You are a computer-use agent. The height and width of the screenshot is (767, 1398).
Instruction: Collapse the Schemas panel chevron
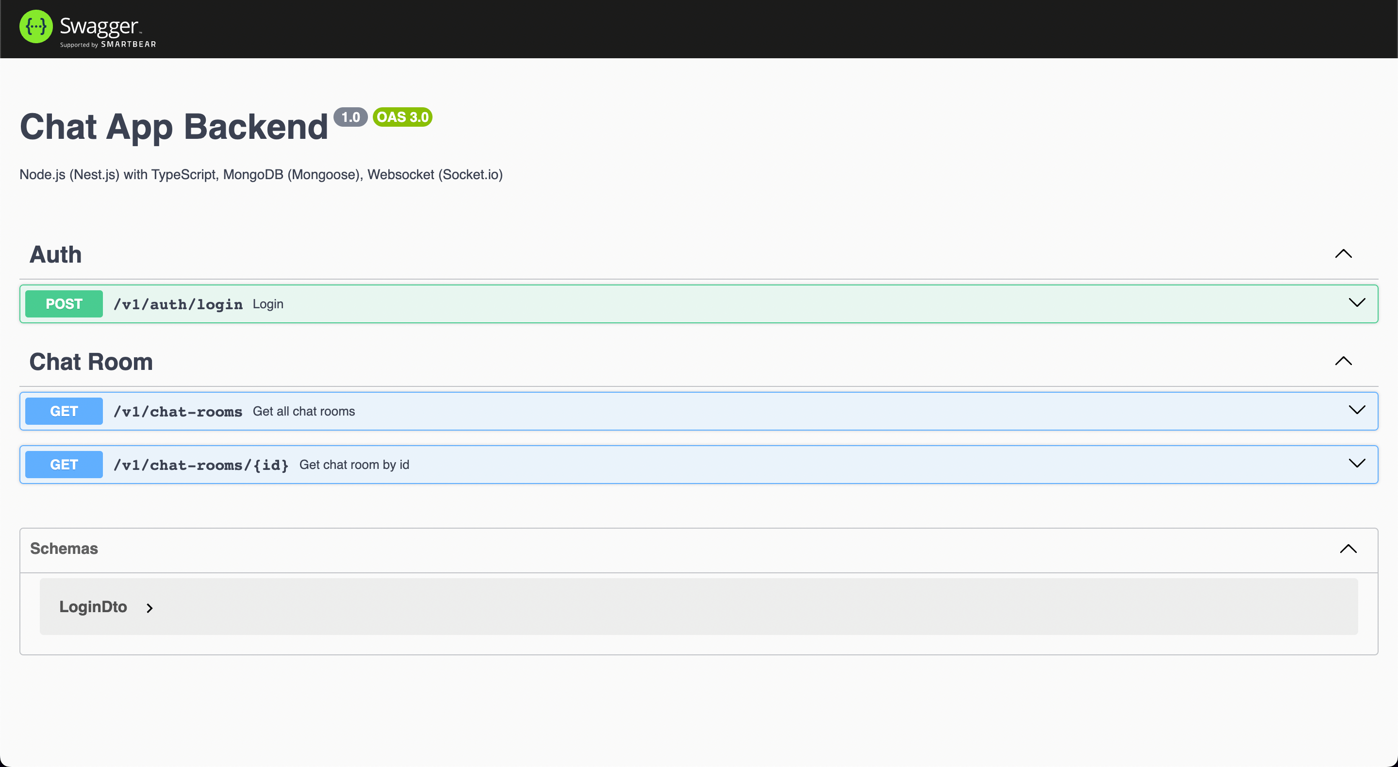coord(1348,549)
